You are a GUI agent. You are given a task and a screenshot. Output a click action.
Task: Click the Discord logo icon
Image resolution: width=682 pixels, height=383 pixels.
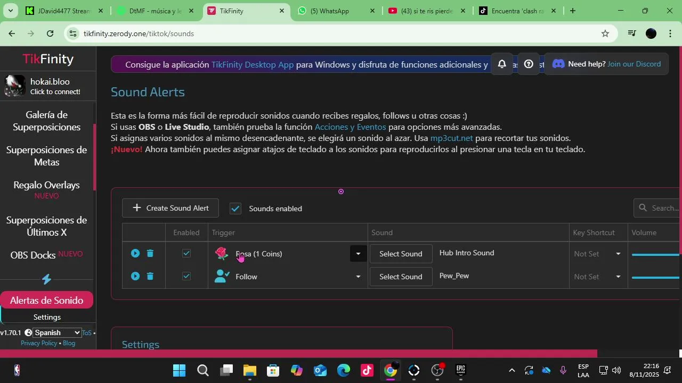(558, 64)
